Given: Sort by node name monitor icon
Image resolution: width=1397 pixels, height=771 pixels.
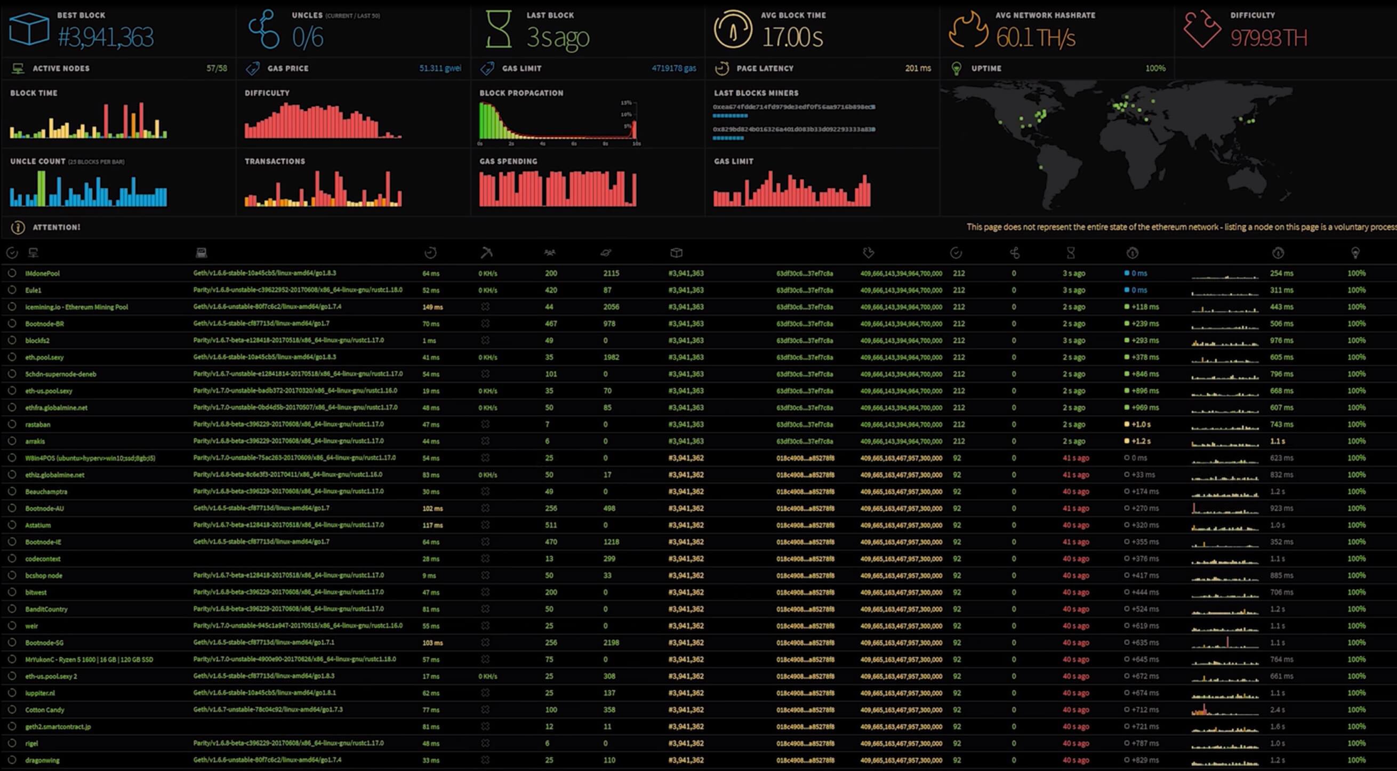Looking at the screenshot, I should (x=33, y=253).
